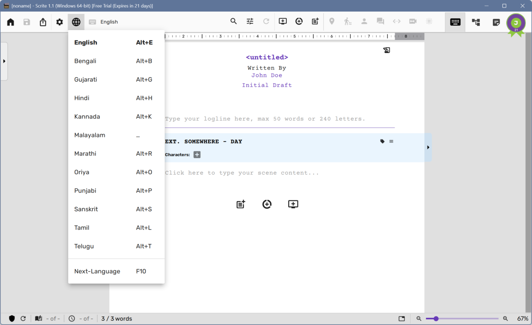Open the Scrite home screen
Viewport: 532px width, 325px height.
pos(10,21)
